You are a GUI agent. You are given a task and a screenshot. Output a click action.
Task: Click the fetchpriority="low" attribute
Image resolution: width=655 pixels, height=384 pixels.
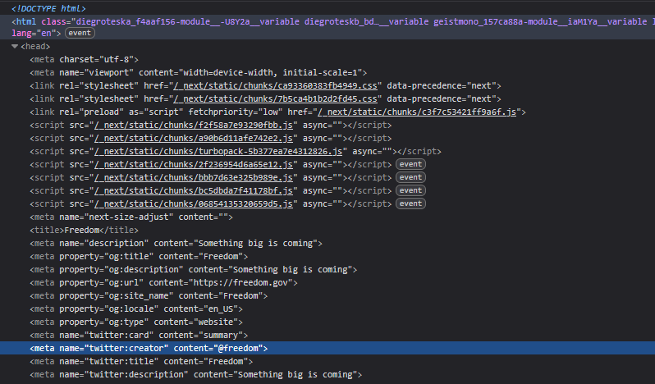click(236, 112)
